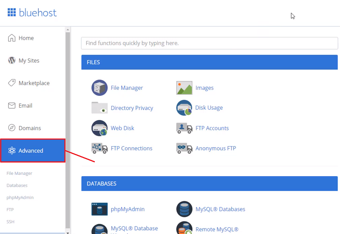Click the FTP Connections icon

point(99,148)
